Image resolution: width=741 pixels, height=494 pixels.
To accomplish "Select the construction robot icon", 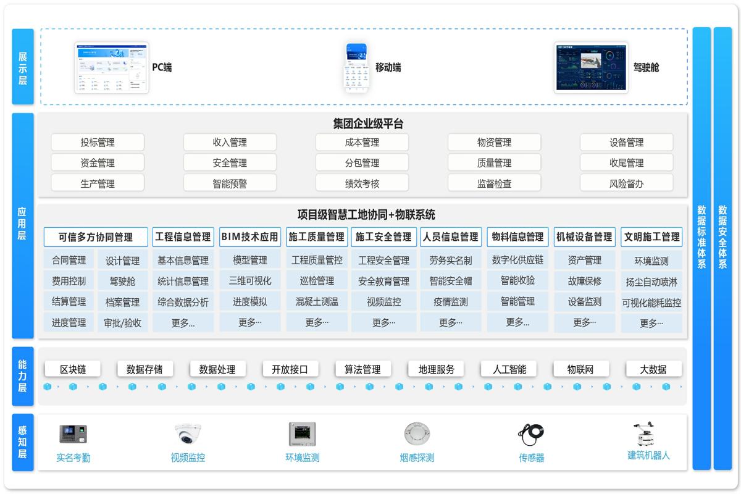I will (645, 434).
